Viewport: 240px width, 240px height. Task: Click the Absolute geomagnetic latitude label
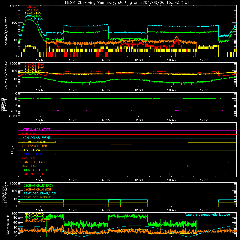[x=207, y=214]
